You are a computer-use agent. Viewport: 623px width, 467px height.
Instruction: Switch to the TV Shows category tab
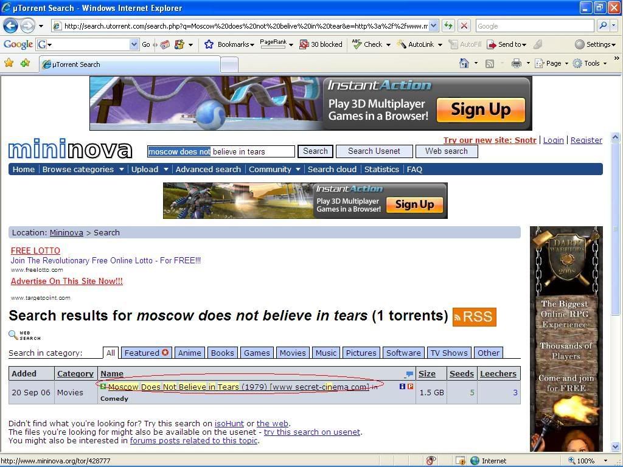[449, 353]
